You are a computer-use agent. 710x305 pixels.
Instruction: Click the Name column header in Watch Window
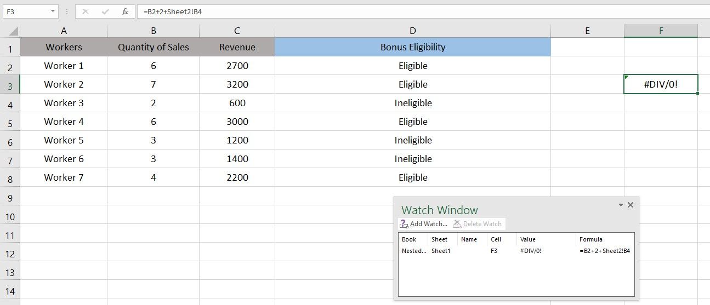(x=473, y=239)
